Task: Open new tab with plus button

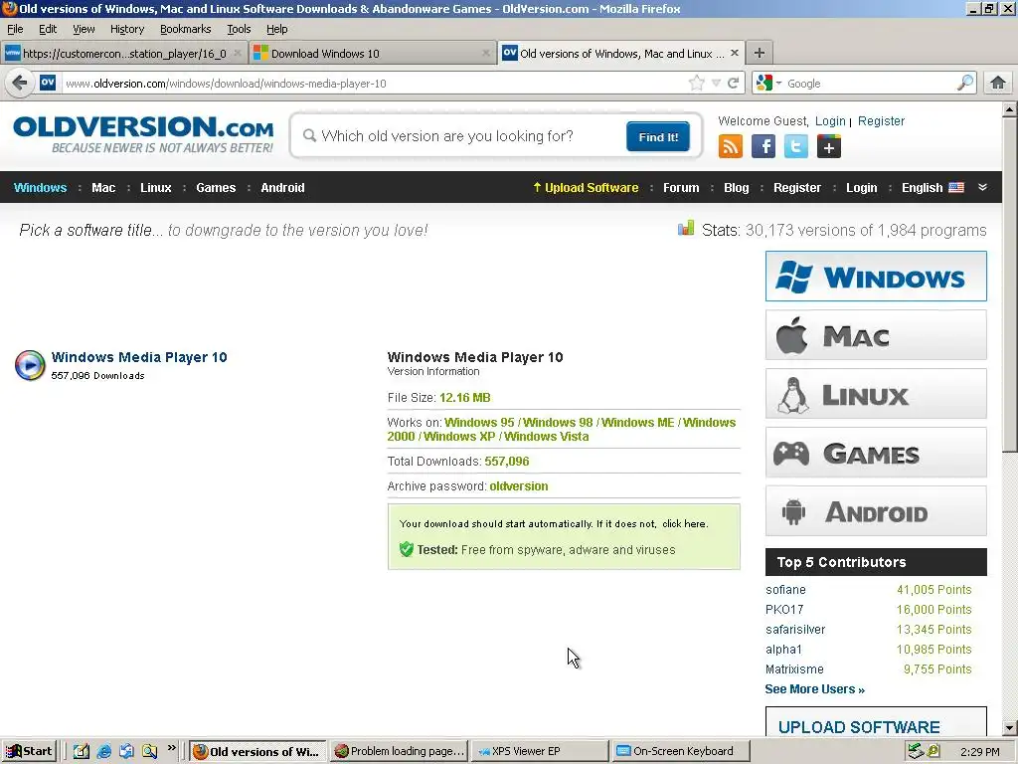Action: [759, 53]
